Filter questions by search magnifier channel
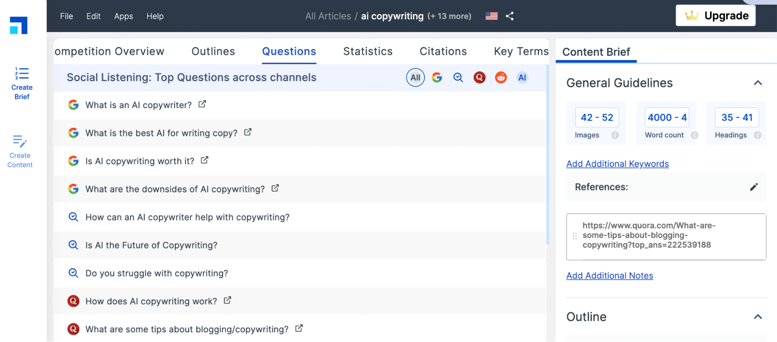The width and height of the screenshot is (777, 342). click(x=458, y=77)
